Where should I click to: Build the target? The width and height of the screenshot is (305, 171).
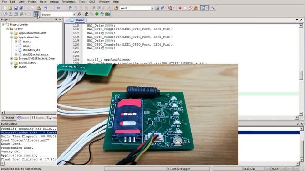[x=10, y=14]
